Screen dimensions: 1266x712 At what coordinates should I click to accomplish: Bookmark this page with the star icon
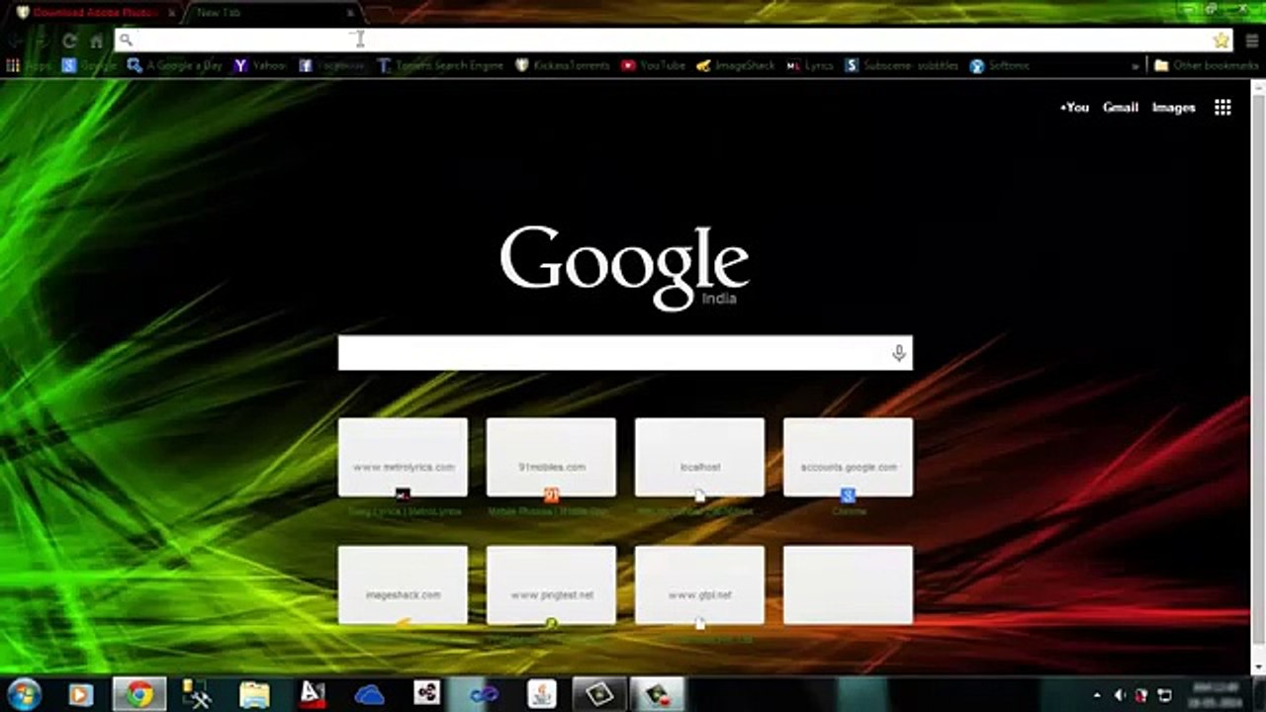coord(1221,40)
